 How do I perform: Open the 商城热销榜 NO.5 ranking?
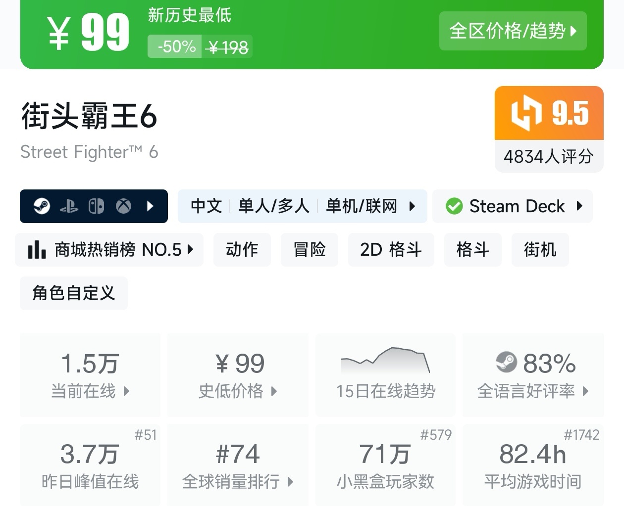pyautogui.click(x=109, y=250)
